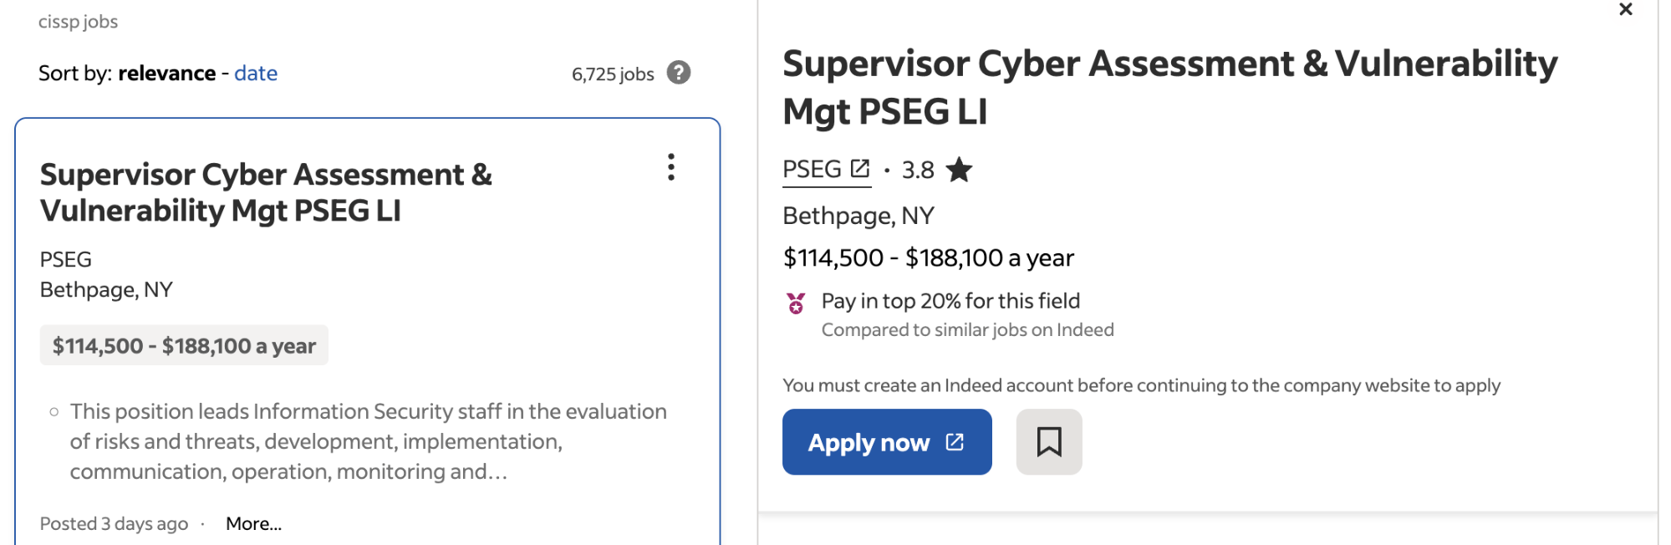Image resolution: width=1671 pixels, height=545 pixels.
Task: Open the job card title on the left
Action: pos(266,192)
